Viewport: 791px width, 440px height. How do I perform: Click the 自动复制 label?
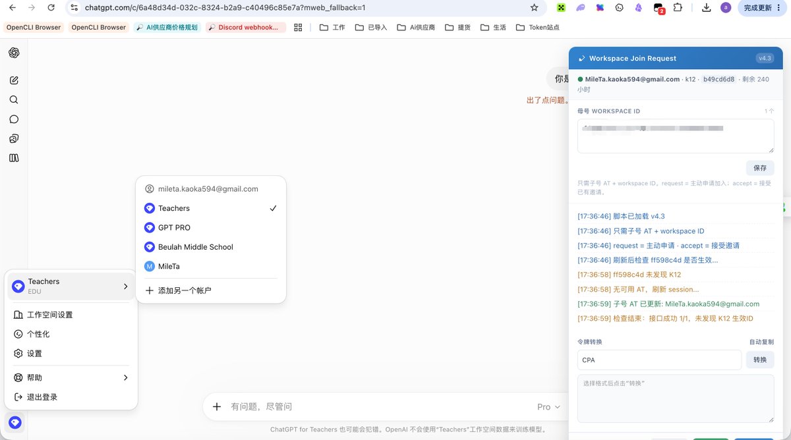(x=761, y=342)
